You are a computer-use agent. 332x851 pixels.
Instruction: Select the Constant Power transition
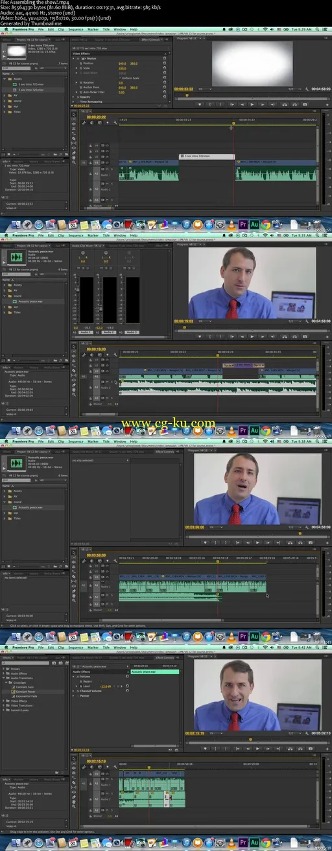(25, 692)
